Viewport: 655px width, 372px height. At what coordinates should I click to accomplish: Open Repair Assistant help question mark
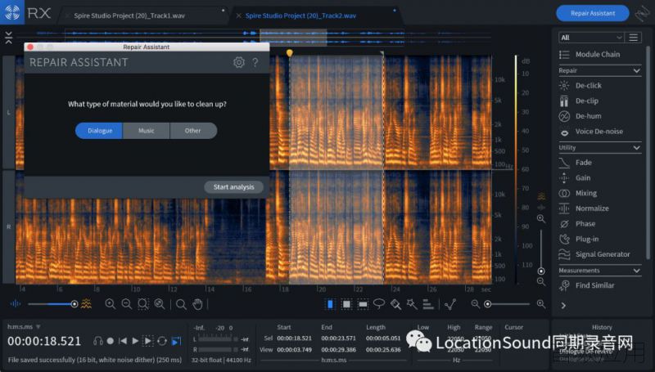point(255,63)
